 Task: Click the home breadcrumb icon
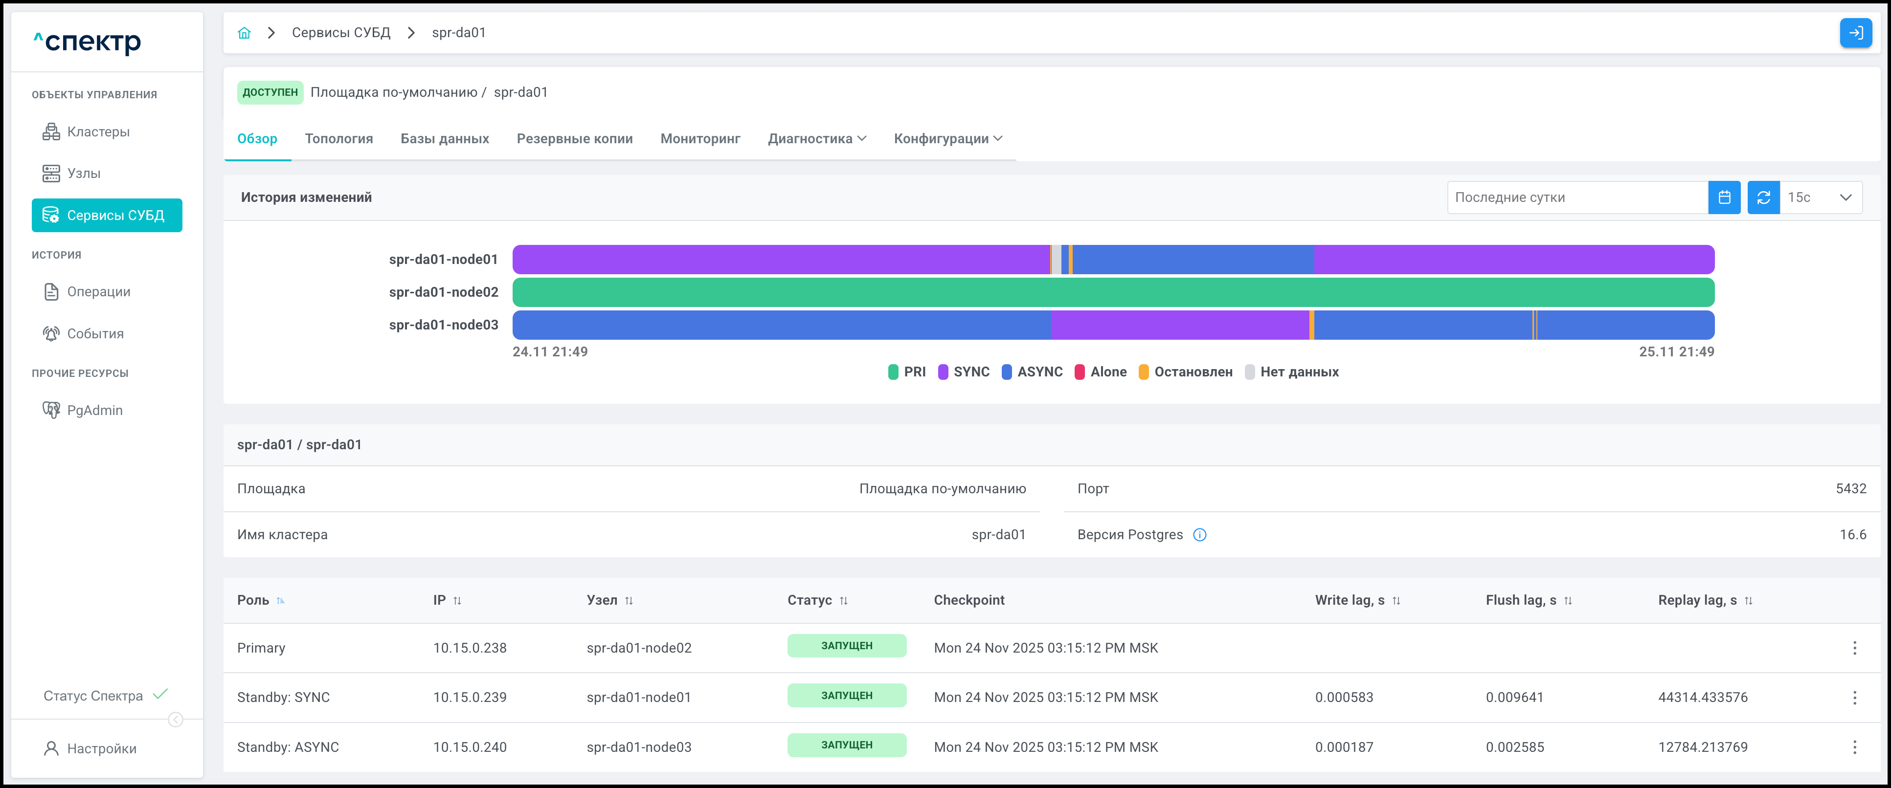coord(245,33)
